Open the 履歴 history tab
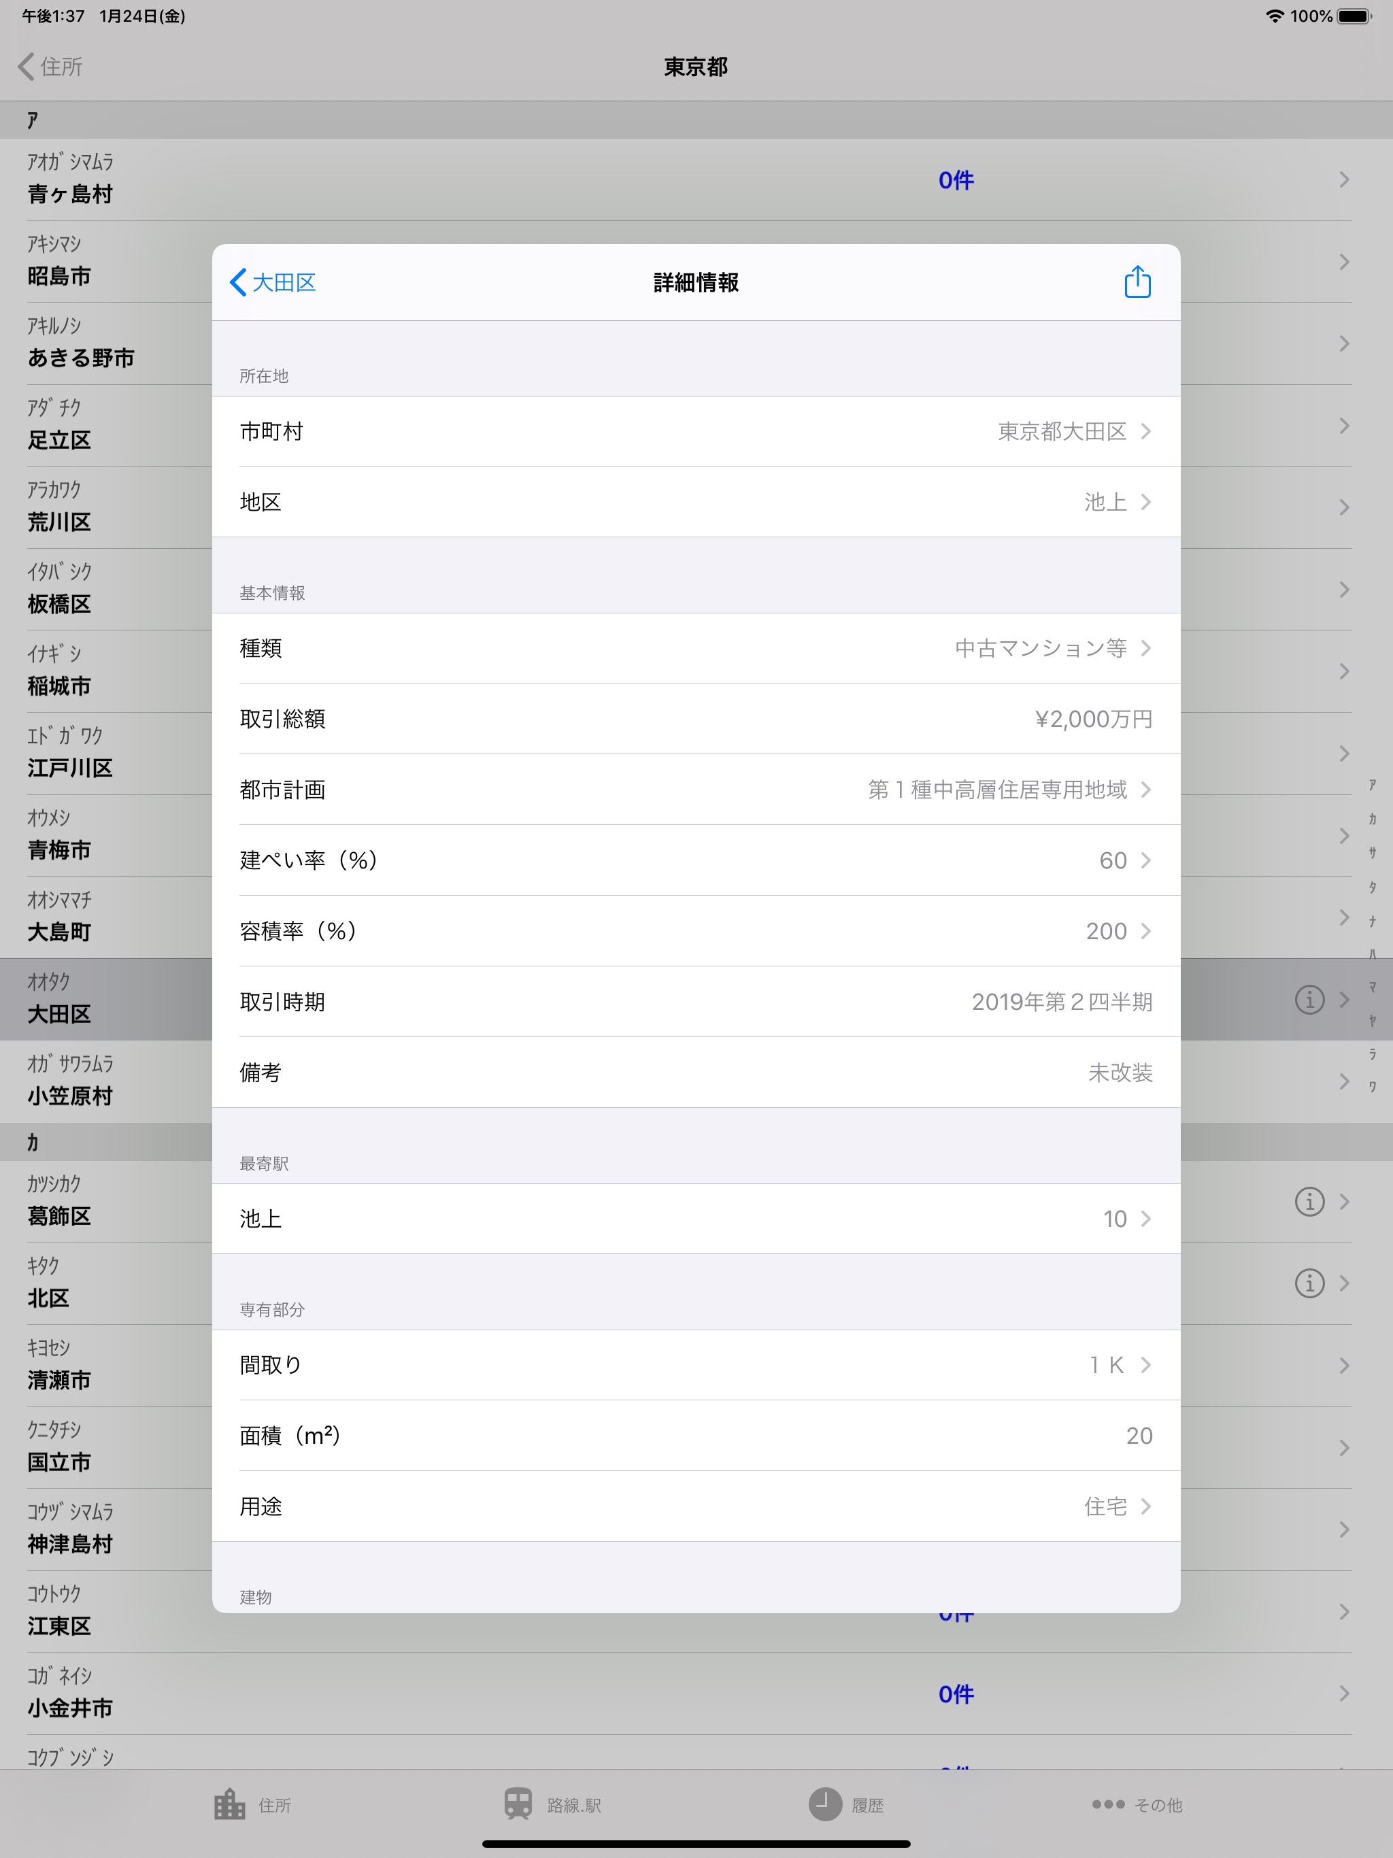The width and height of the screenshot is (1393, 1858). (x=846, y=1804)
